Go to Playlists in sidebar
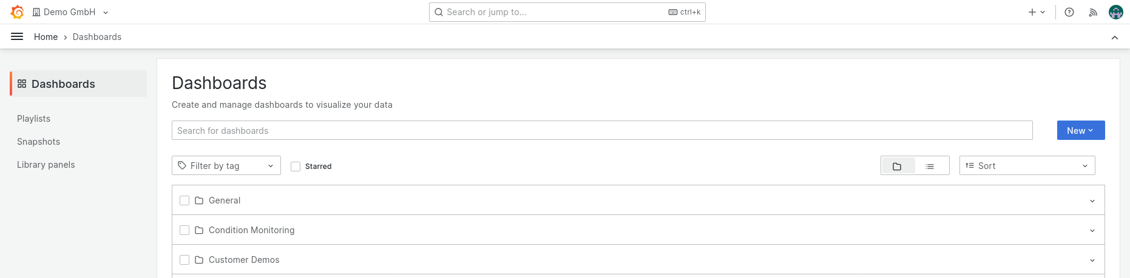Screen dimensions: 1130x278 coord(33,119)
